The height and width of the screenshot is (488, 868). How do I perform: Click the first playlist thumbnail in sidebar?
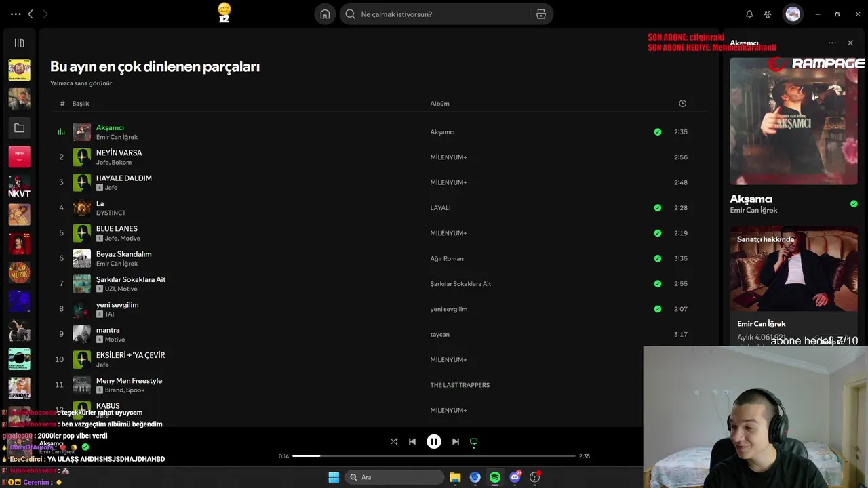[19, 70]
